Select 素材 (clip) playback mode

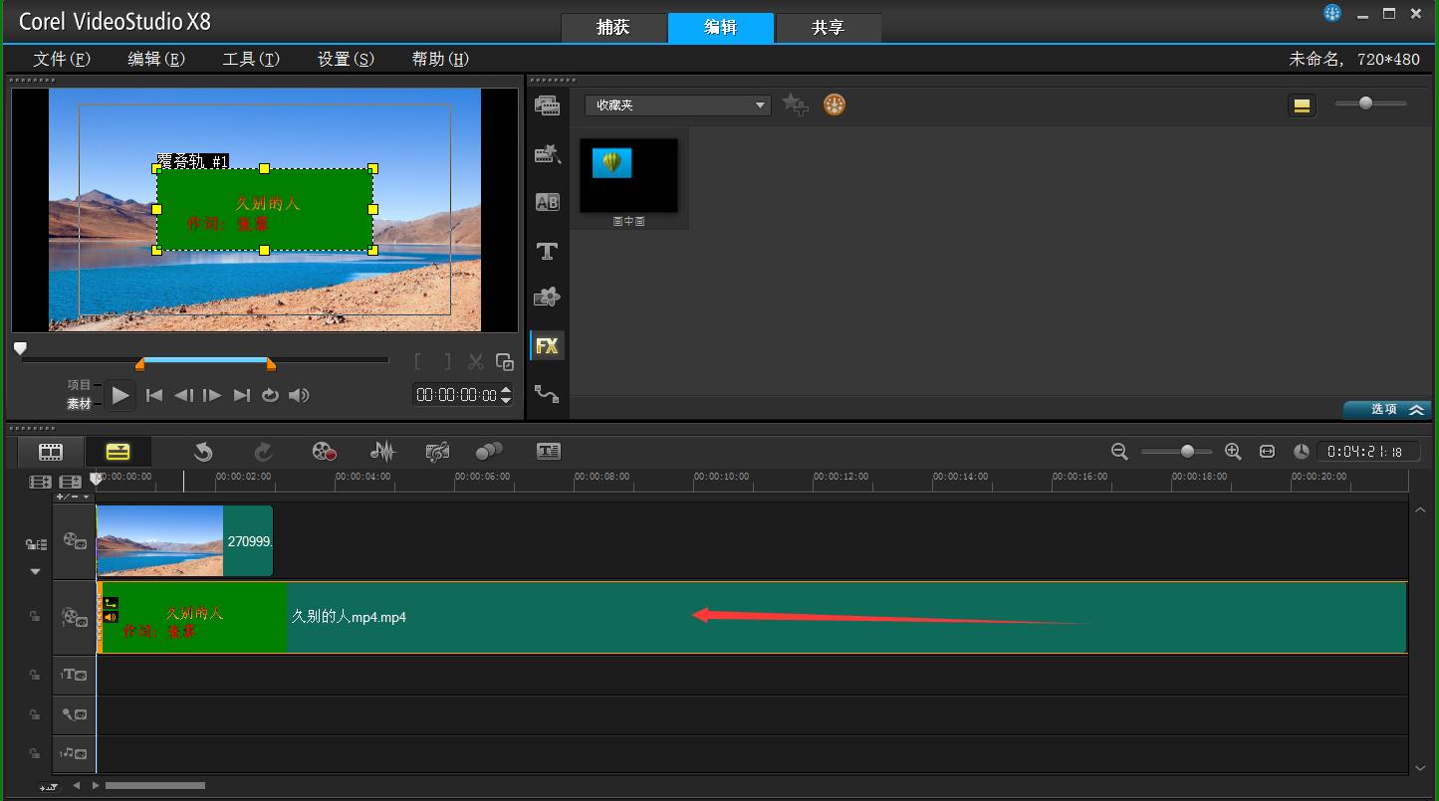(x=79, y=404)
